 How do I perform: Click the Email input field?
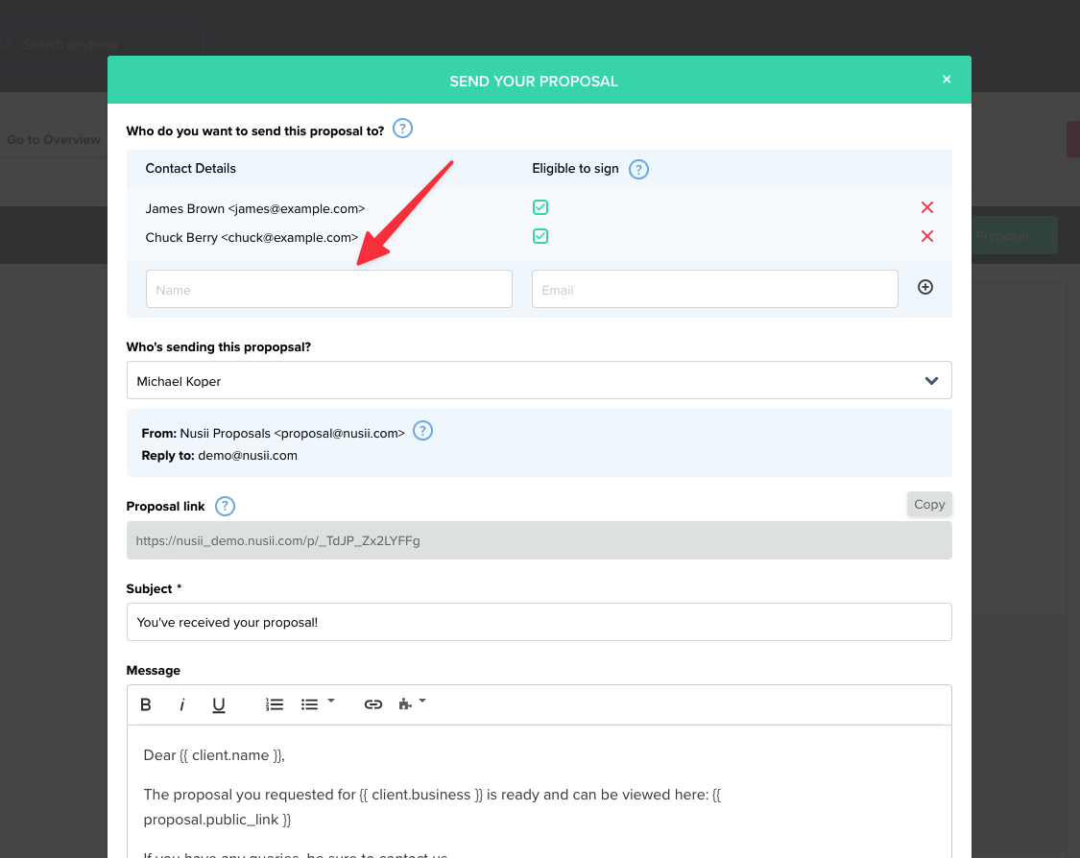tap(715, 289)
